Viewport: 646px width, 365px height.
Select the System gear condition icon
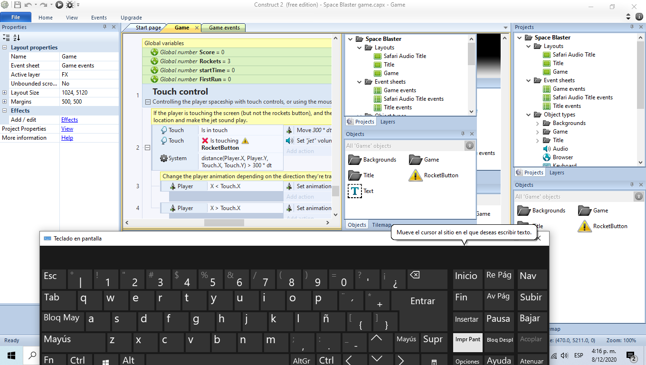point(164,158)
